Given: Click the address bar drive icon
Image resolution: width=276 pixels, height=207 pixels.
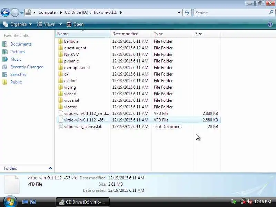Looking at the screenshot, I should 28,12.
